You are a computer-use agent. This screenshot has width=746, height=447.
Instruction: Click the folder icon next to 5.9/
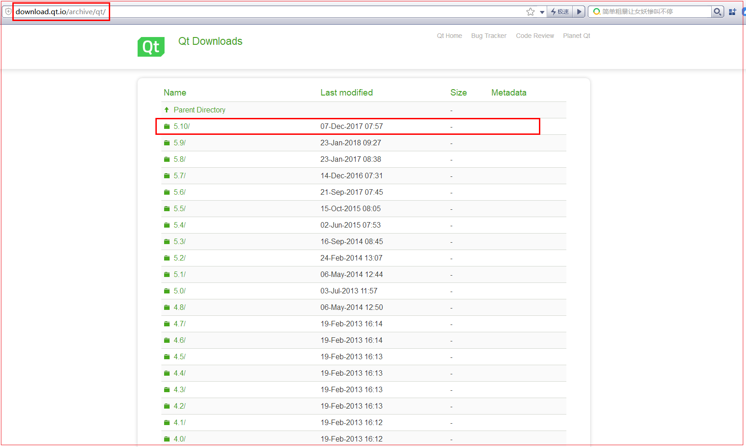pos(167,143)
